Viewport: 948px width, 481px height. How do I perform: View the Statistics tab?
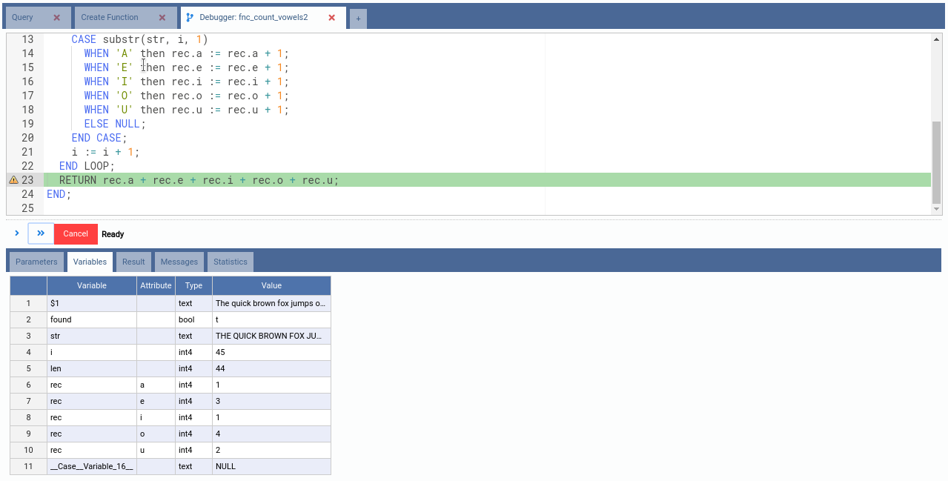point(231,262)
